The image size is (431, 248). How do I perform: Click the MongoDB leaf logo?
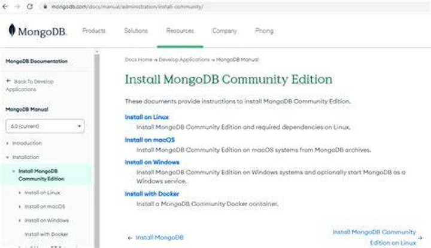tap(11, 30)
